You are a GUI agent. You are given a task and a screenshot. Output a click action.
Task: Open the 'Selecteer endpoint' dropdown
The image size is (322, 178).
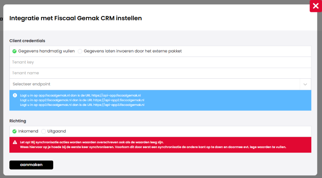point(160,84)
